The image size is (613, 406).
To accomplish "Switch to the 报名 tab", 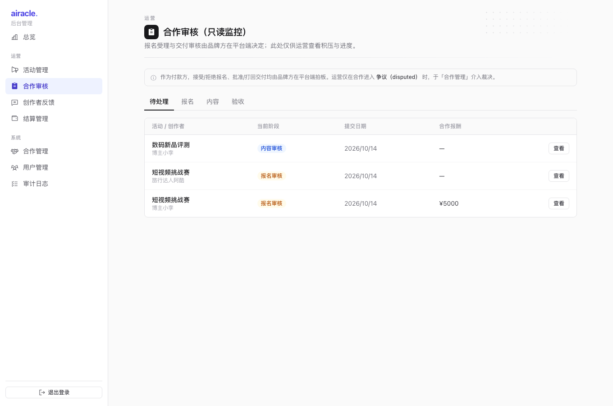I will click(x=188, y=102).
